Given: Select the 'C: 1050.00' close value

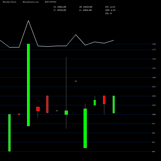Looking at the screenshot, I should coord(60,10).
